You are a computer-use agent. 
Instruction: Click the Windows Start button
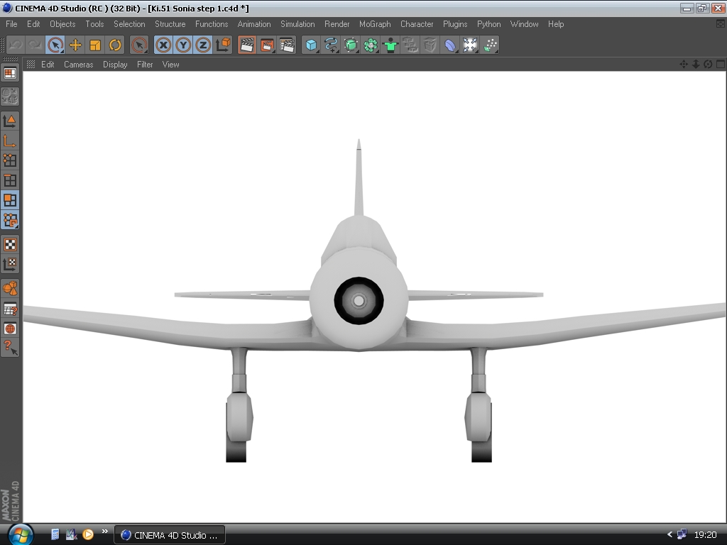tap(20, 534)
